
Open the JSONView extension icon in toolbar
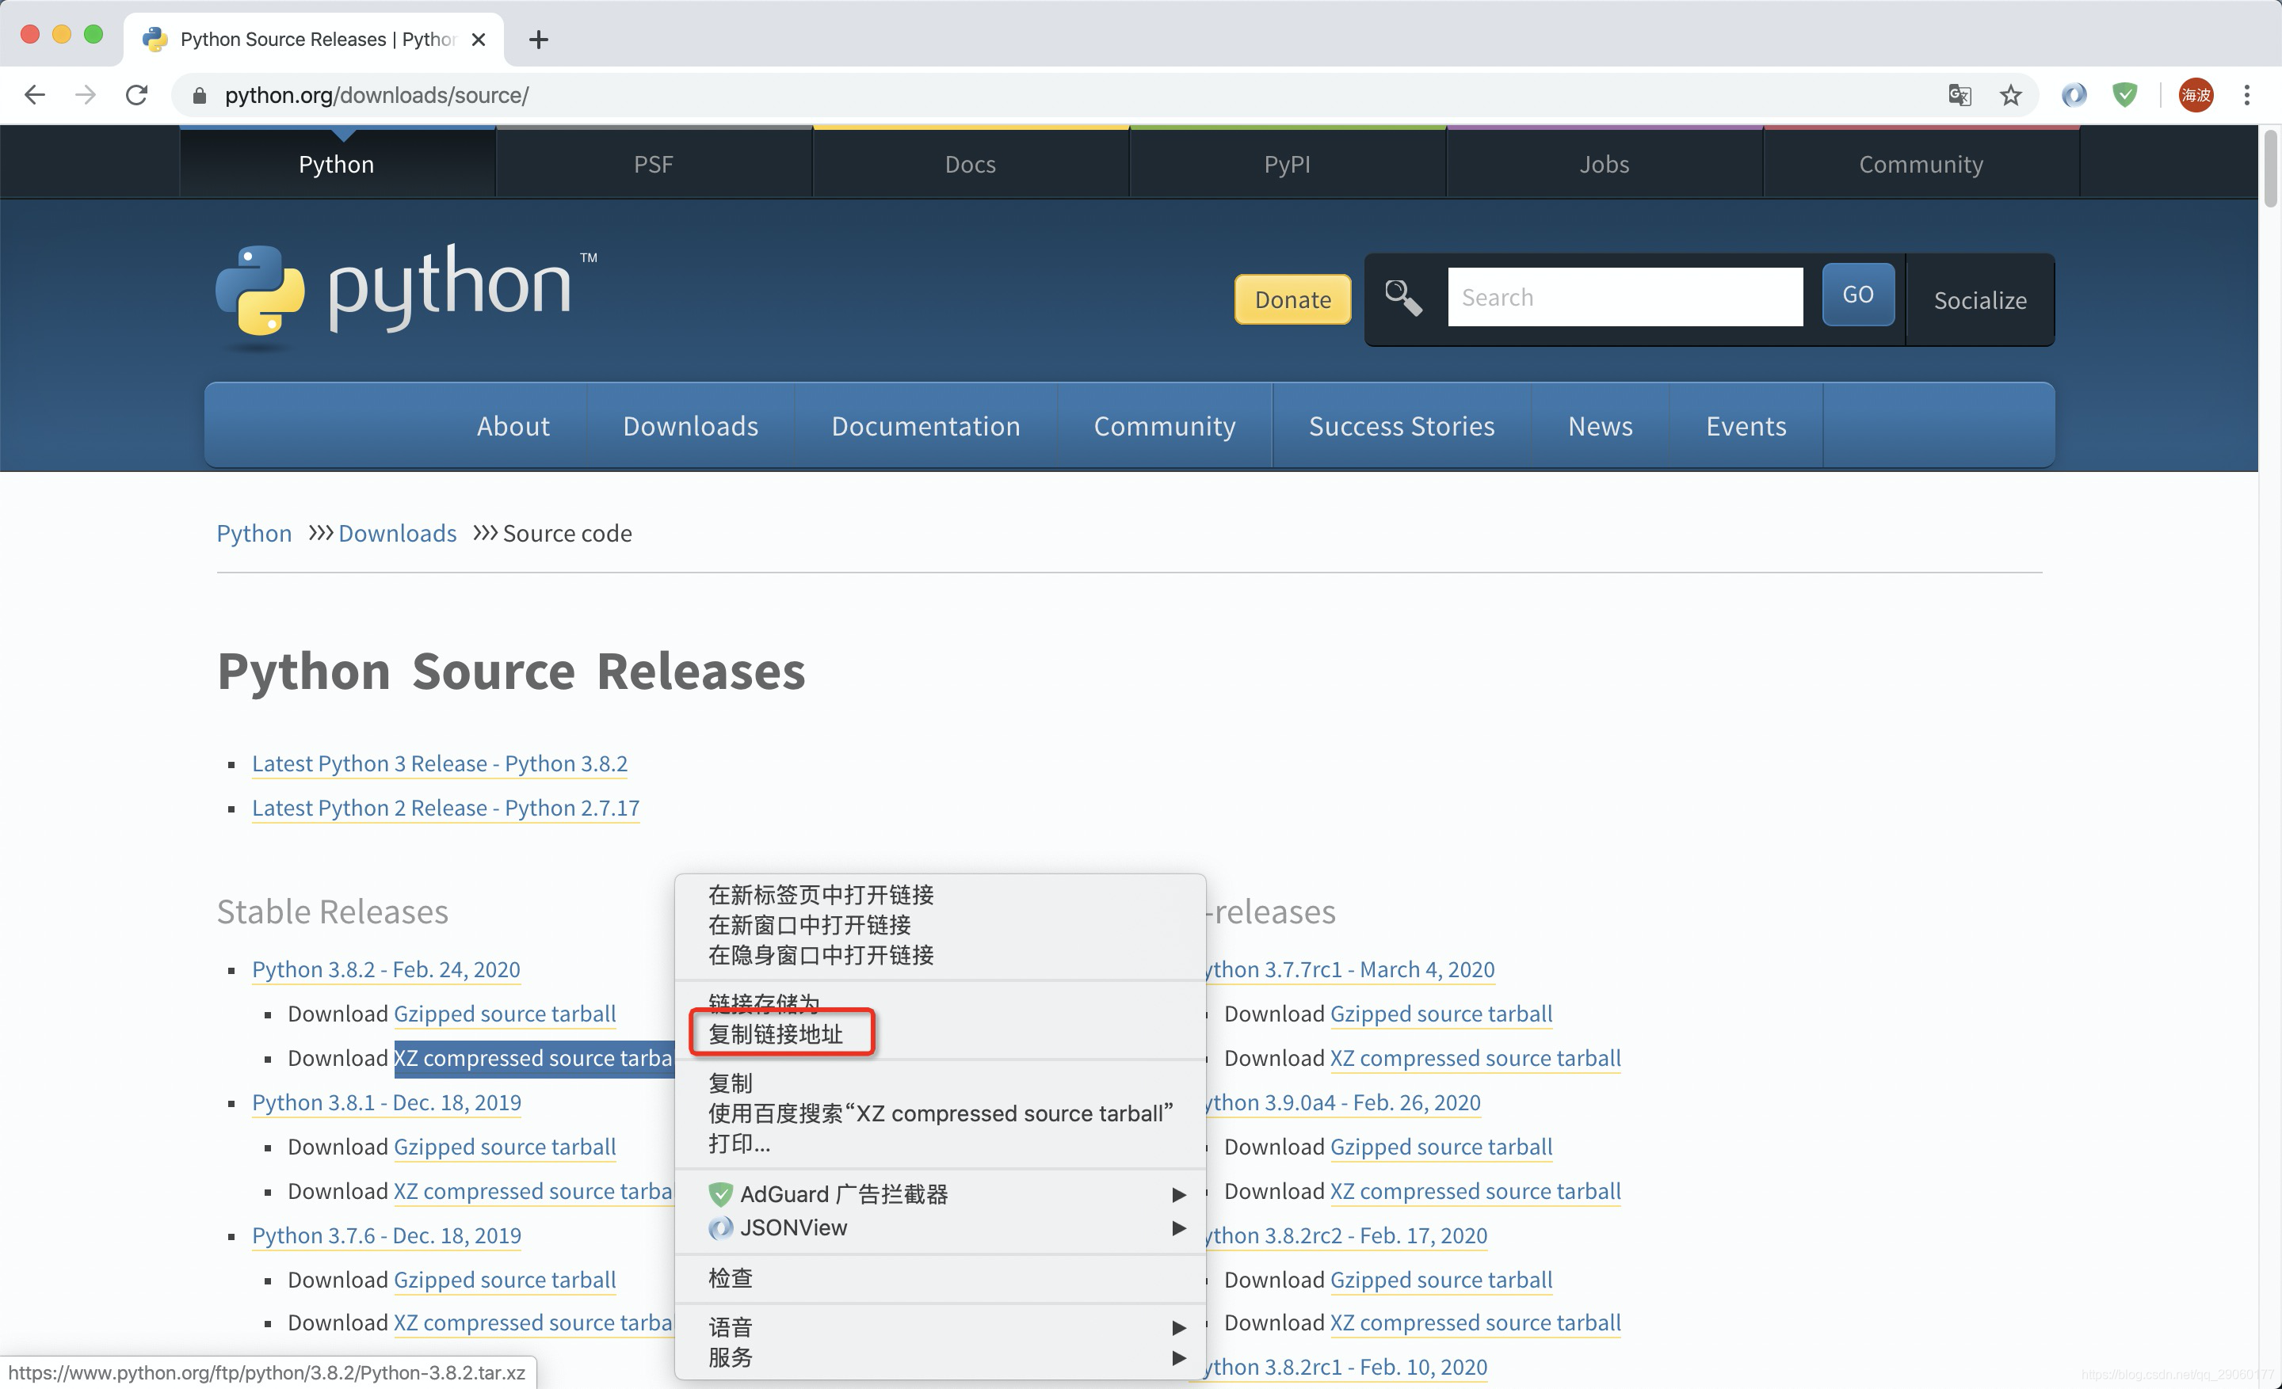[2074, 94]
